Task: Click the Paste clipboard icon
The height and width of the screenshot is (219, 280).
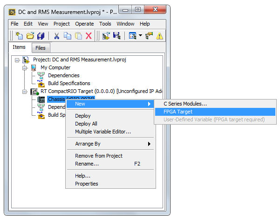Action: [x=78, y=35]
